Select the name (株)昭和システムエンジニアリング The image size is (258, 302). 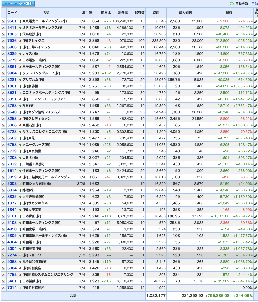tap(48, 275)
